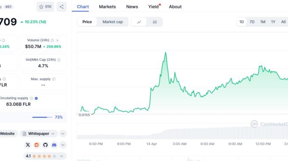Screen dimensions: 288x161
Task: Click the 259.96% volume change value
Action: 52,46
